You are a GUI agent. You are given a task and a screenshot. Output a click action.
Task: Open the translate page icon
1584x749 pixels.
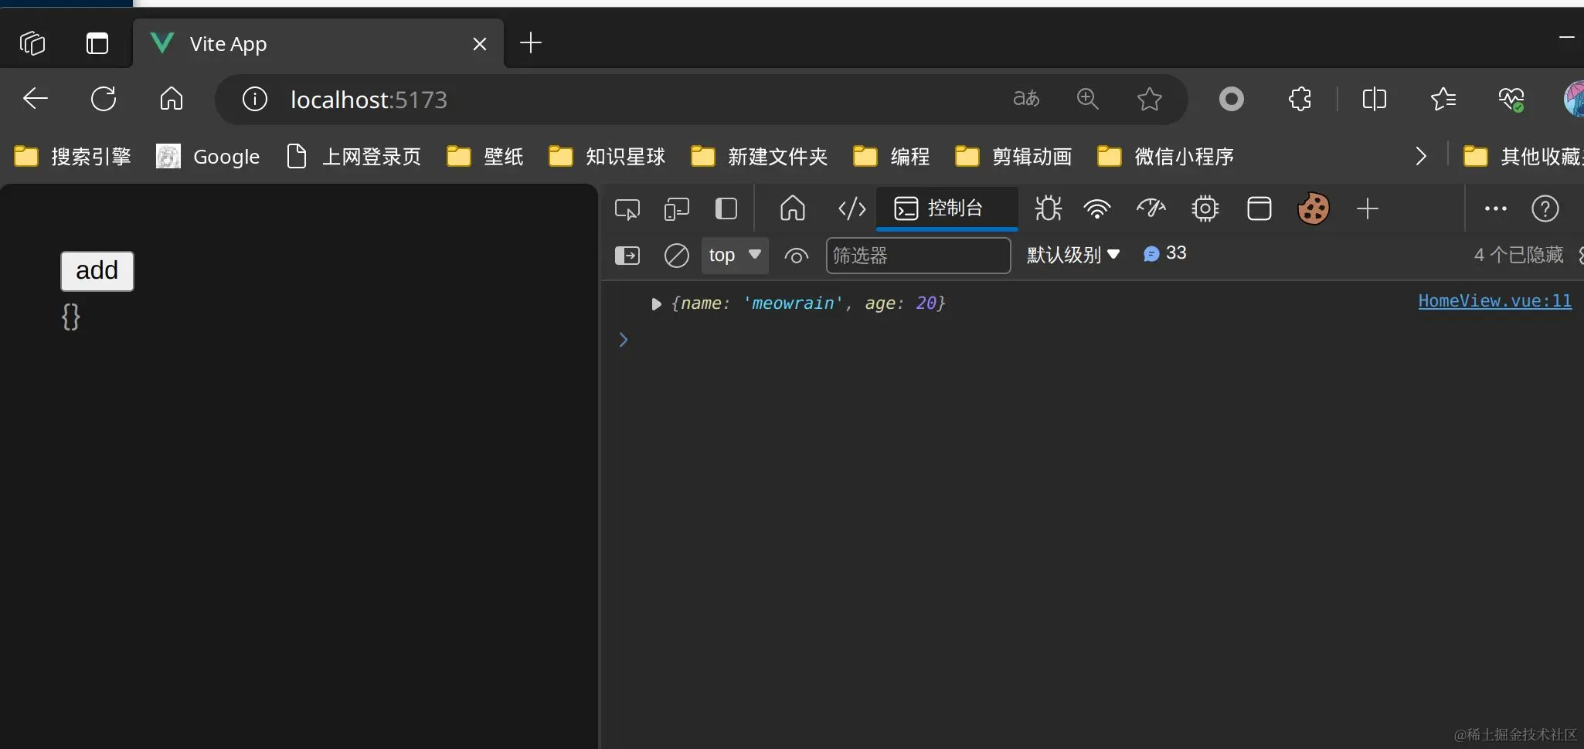tap(1026, 99)
